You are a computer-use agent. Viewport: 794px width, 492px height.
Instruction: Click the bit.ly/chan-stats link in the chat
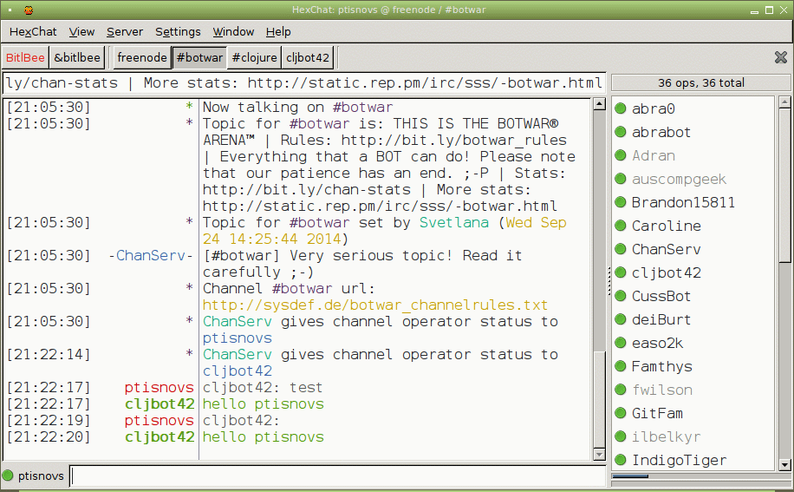306,190
